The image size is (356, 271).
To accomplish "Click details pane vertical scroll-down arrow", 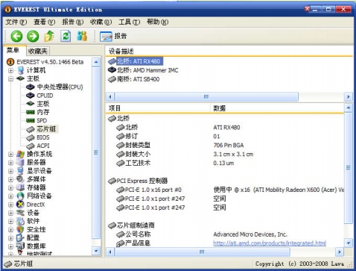I will 349,243.
